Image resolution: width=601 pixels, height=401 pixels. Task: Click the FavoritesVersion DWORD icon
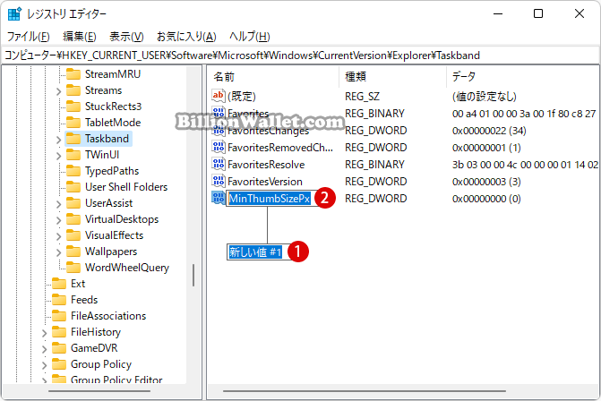click(x=219, y=181)
